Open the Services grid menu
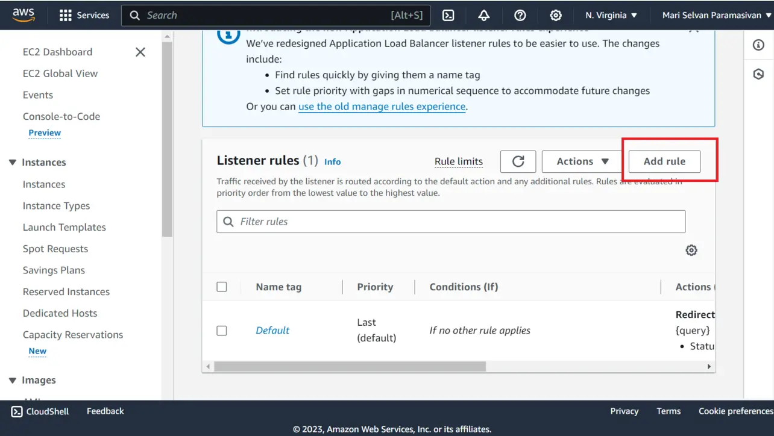The image size is (774, 436). click(84, 15)
